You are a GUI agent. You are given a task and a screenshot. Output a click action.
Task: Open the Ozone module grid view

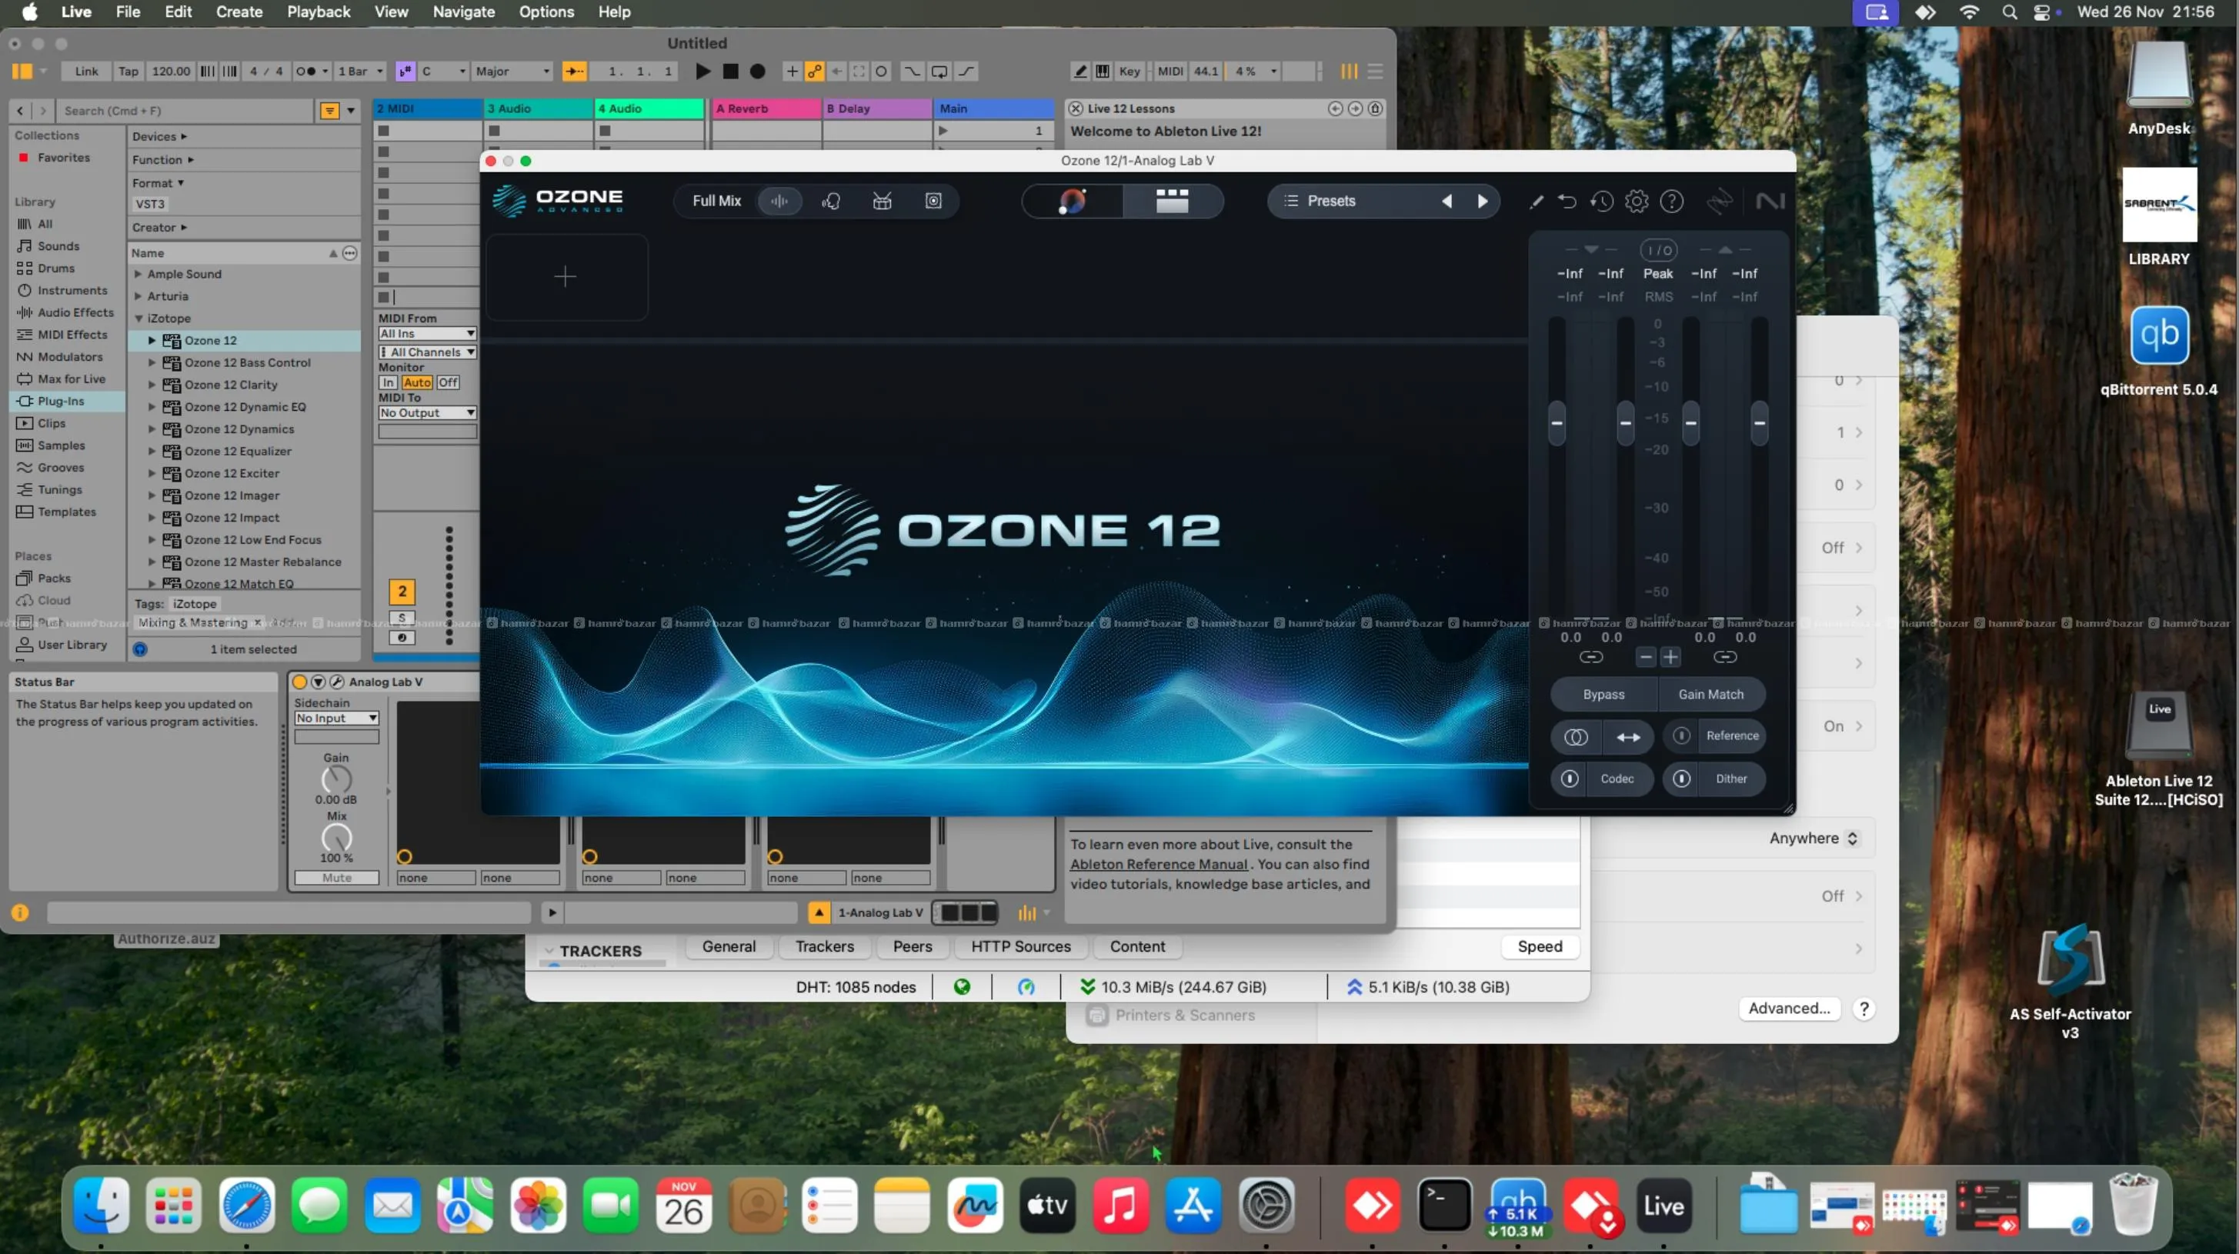coord(1172,201)
